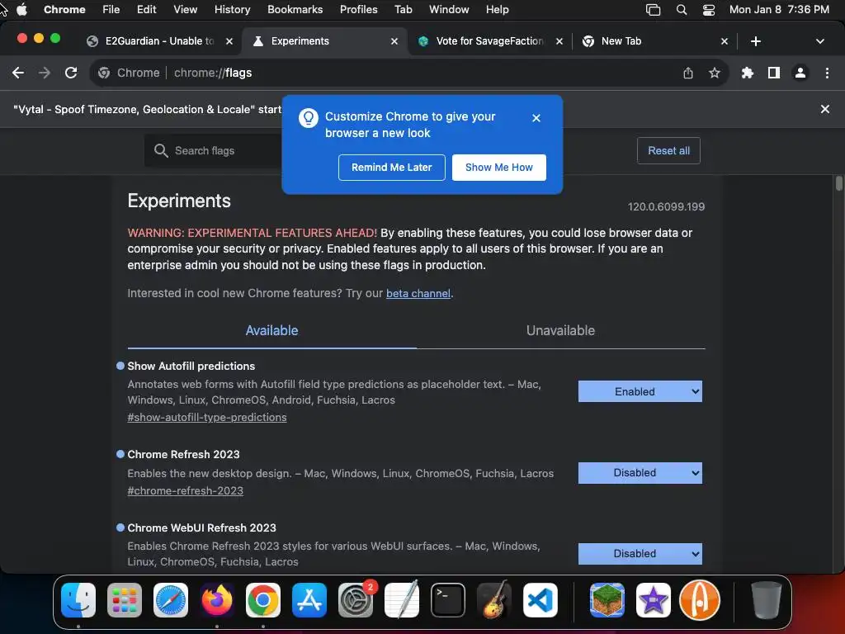This screenshot has height=634, width=845.
Task: Dismiss the Vytal extension infobar
Action: tap(824, 109)
